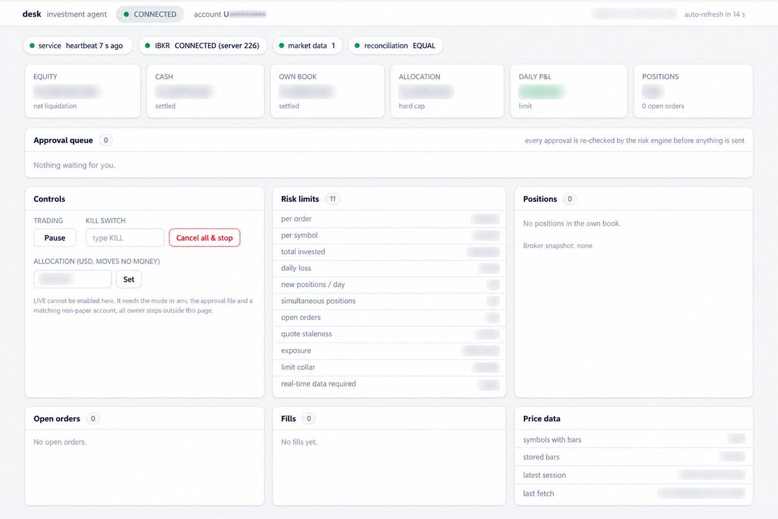
Task: Click the Open orders count badge
Action: click(x=93, y=419)
